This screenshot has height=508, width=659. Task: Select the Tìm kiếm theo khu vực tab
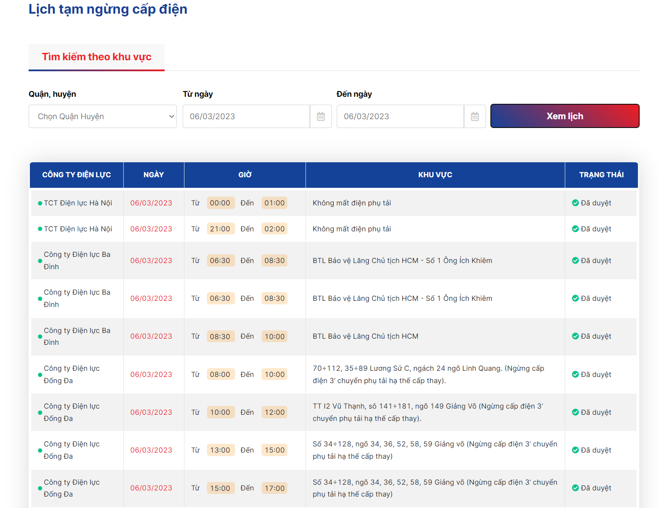pos(97,57)
